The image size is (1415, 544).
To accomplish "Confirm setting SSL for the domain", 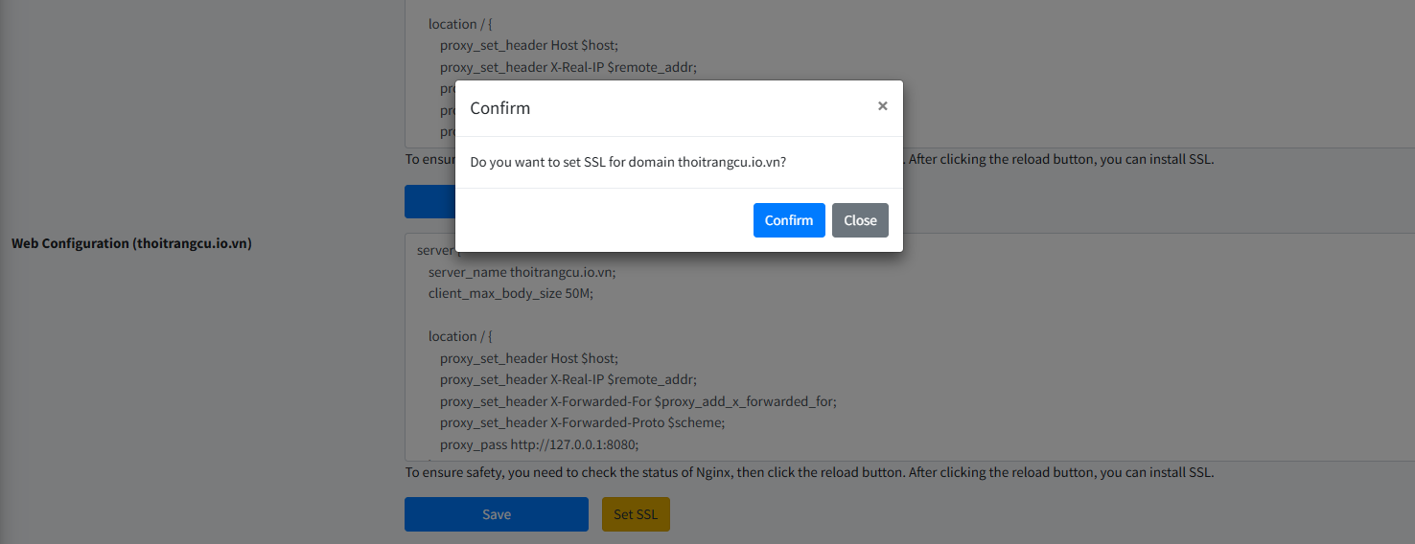I will (x=789, y=220).
